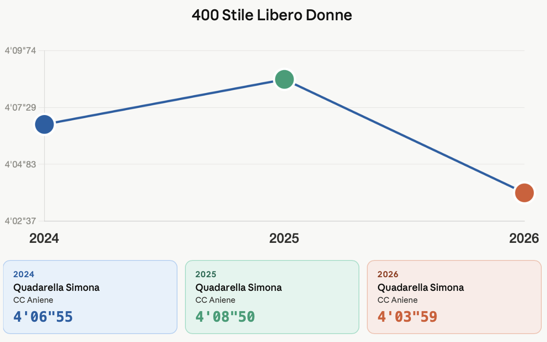Click Quadarella Simona in the 2025 card
The width and height of the screenshot is (547, 342).
[238, 288]
